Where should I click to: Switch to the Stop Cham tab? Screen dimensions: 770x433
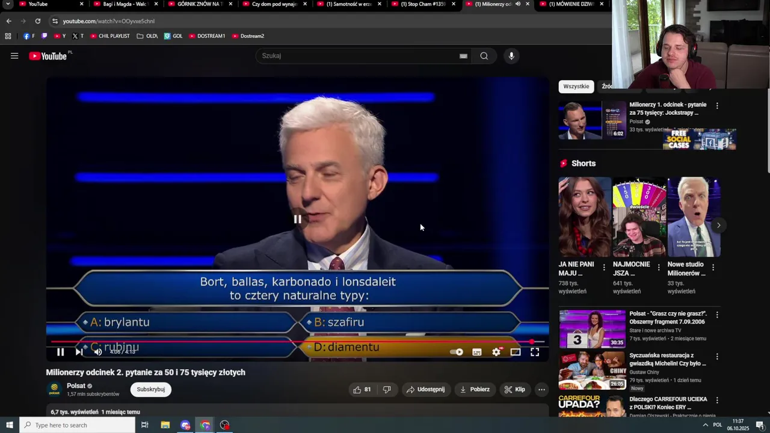point(423,4)
